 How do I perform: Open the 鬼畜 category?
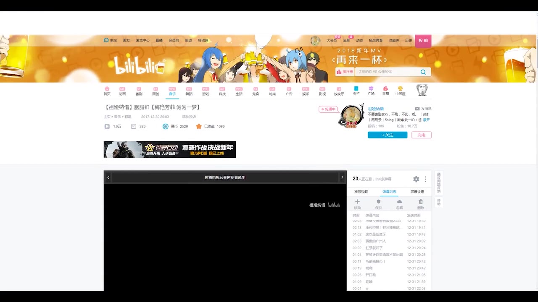pyautogui.click(x=256, y=91)
